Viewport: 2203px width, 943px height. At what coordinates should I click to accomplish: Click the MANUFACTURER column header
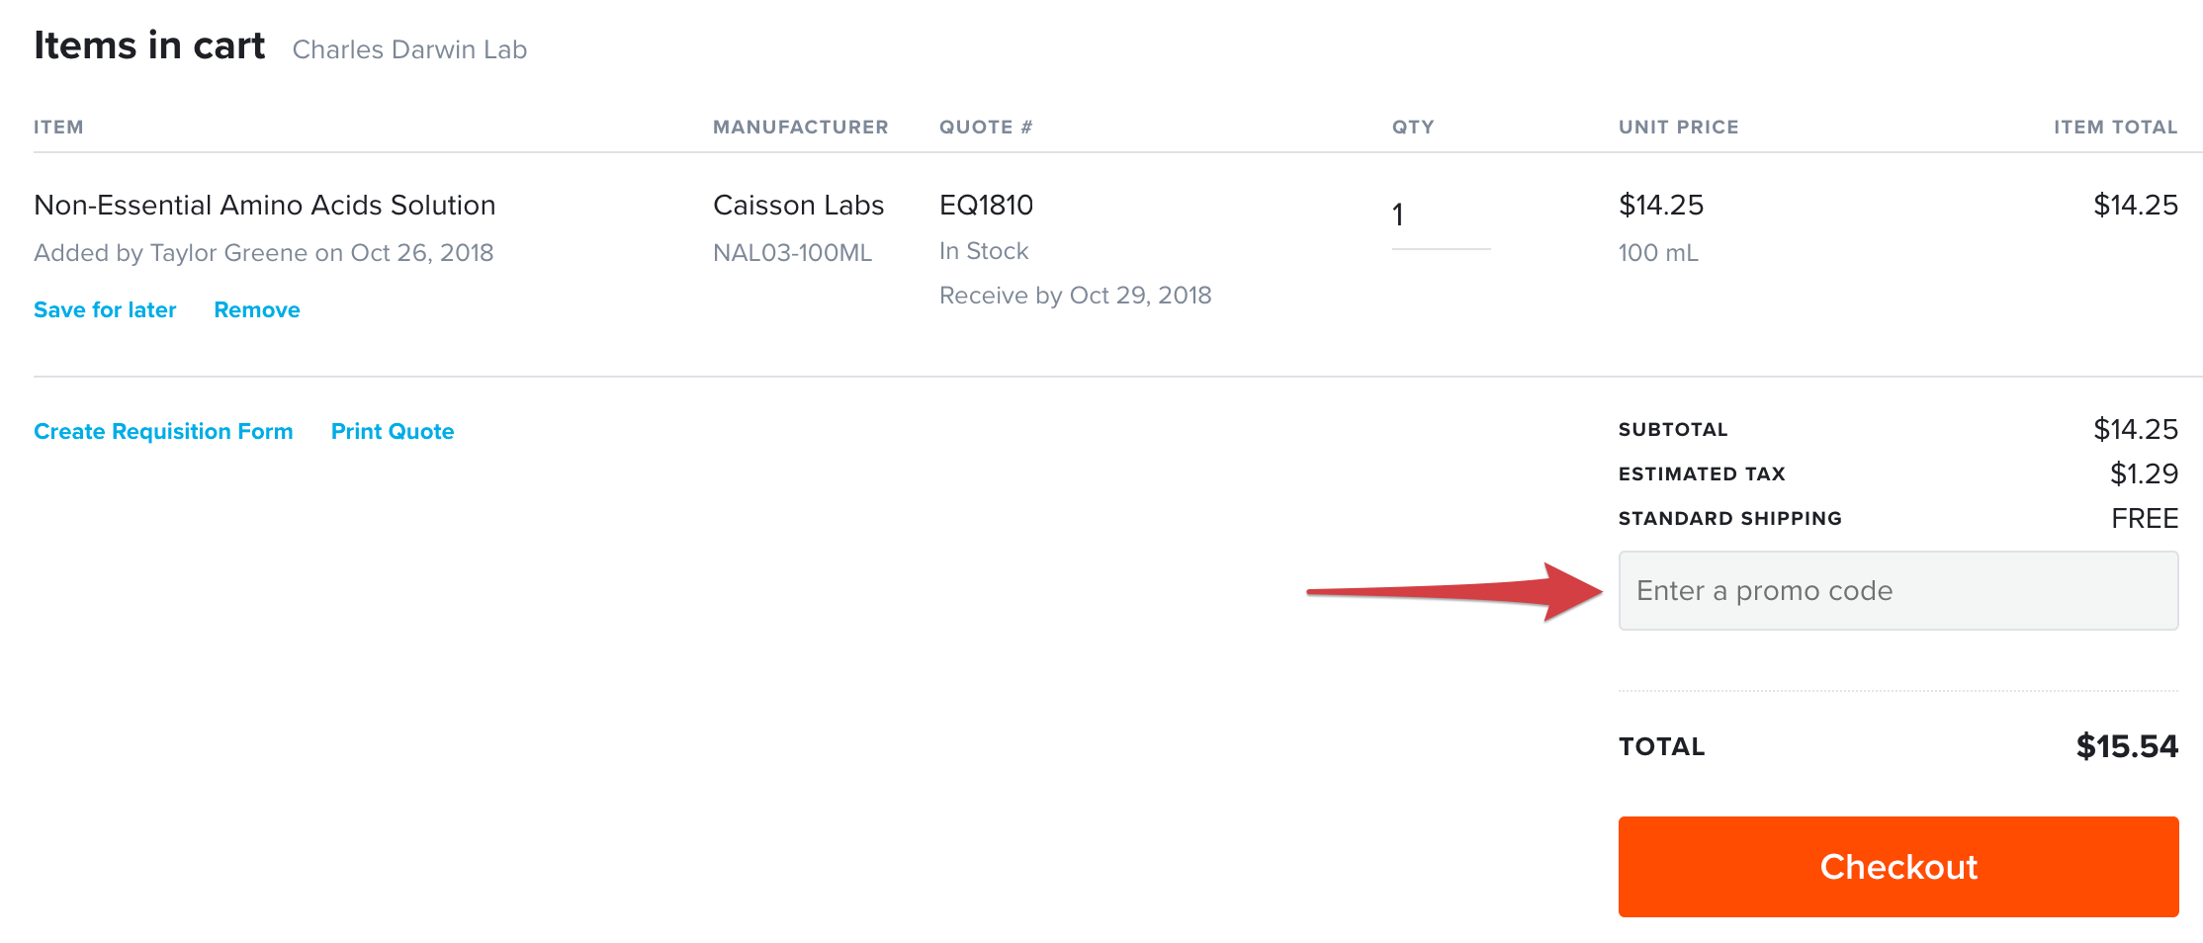(801, 127)
